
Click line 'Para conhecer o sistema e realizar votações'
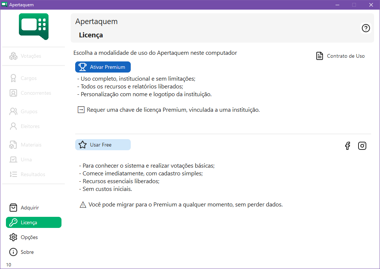[x=147, y=166]
